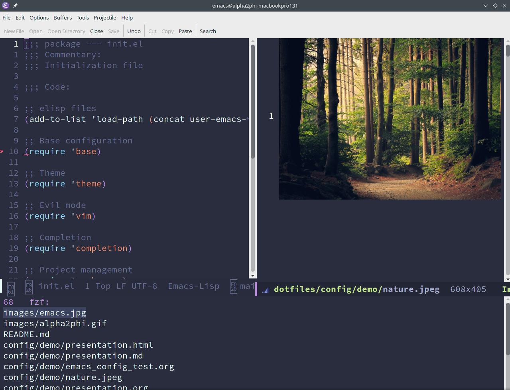Open the Edit menu
The height and width of the screenshot is (390, 510).
pos(20,18)
